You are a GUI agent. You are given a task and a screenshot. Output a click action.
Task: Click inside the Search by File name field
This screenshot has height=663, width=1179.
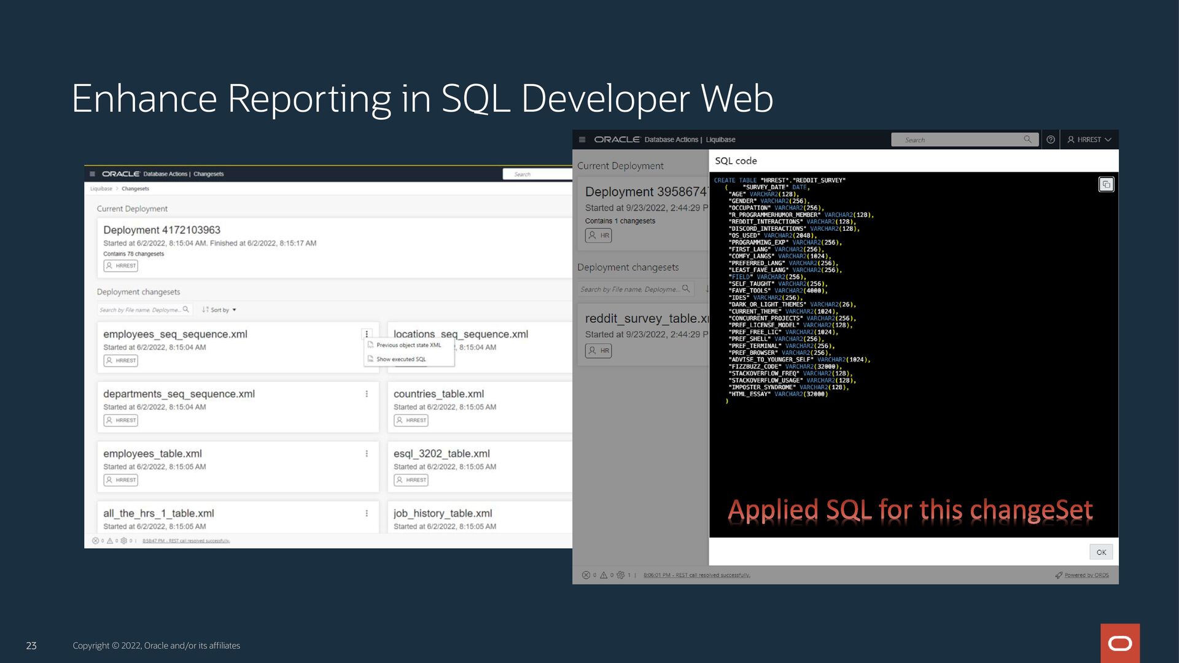pyautogui.click(x=142, y=310)
